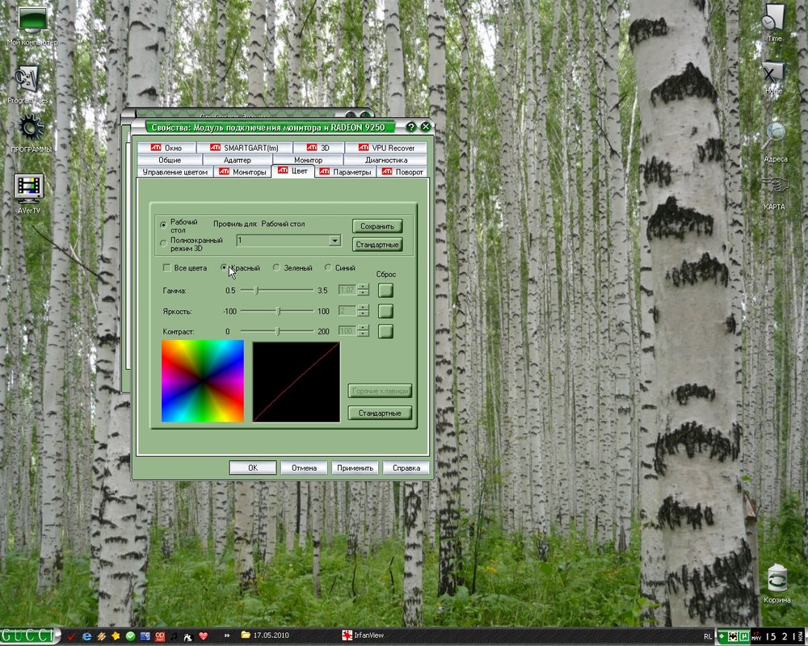The image size is (808, 646).
Task: Select the Рабочий стол radio option
Action: pyautogui.click(x=163, y=224)
